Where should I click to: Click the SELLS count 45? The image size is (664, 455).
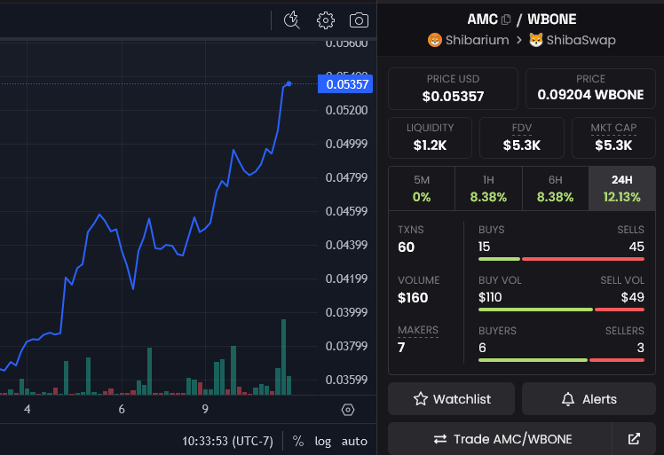tap(636, 247)
